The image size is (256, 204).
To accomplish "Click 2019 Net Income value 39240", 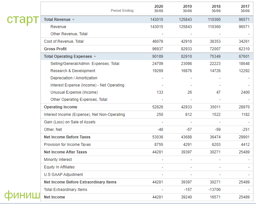I will click(186, 197).
